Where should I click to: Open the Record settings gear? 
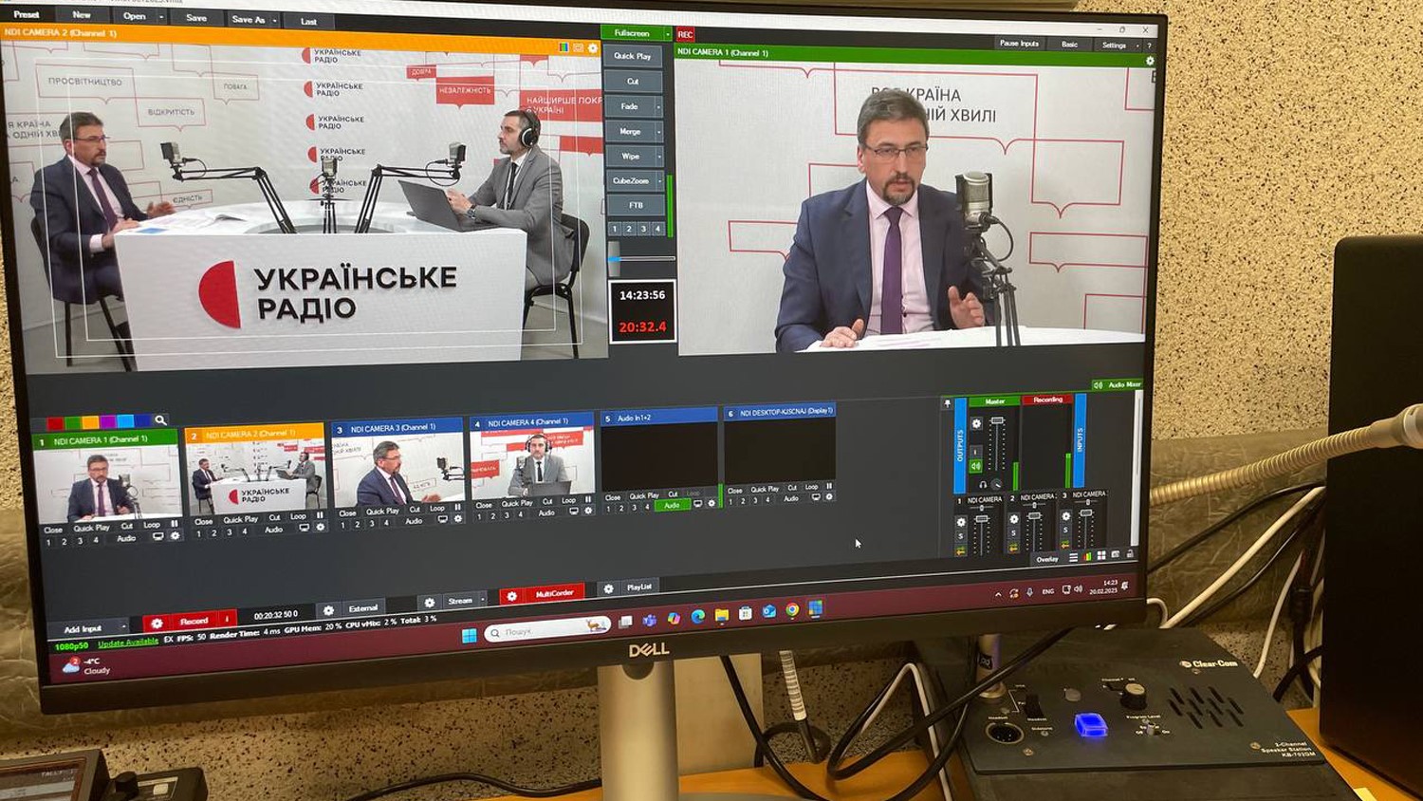tap(157, 623)
